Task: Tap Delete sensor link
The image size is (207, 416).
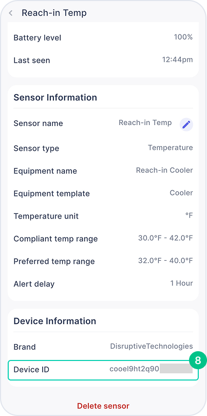Action: pyautogui.click(x=103, y=406)
